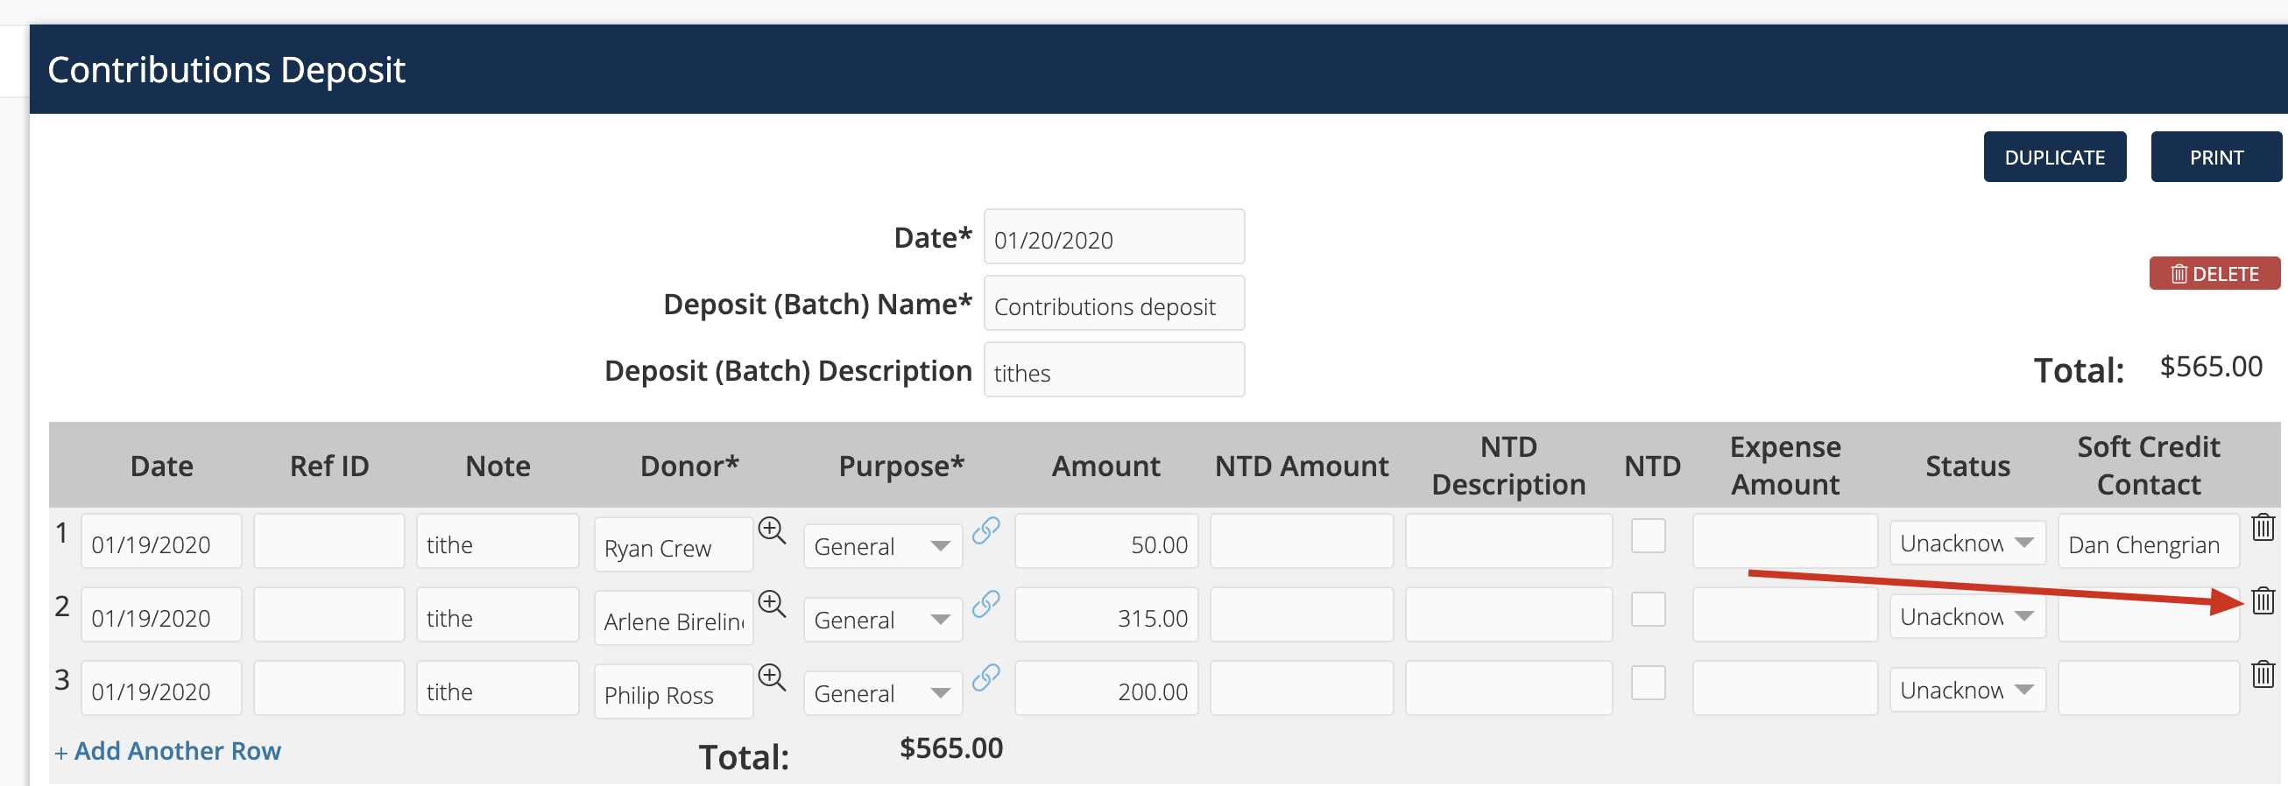
Task: Open Status dropdown in row 2
Action: point(1967,615)
